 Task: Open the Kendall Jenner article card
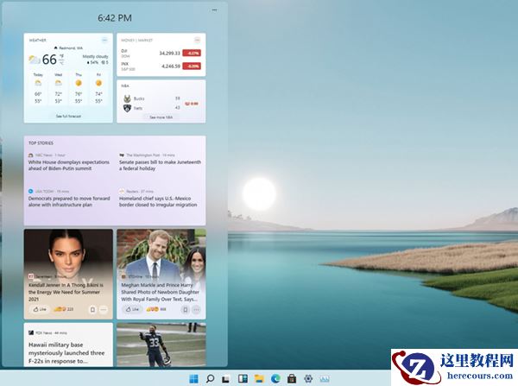68,274
